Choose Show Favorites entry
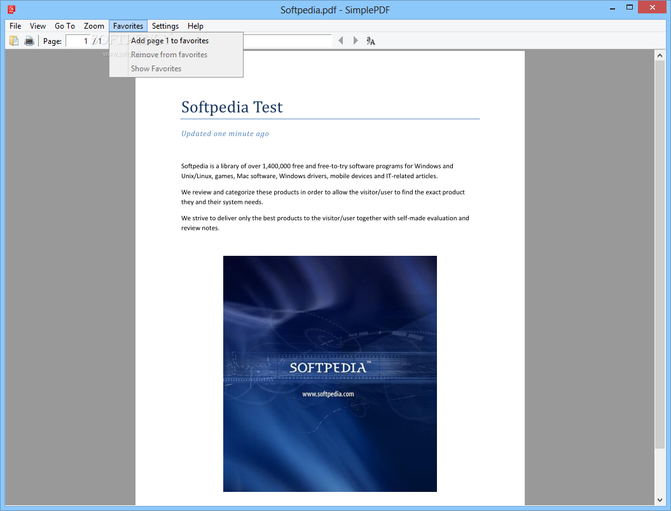Screen dimensions: 671x511 (x=176, y=69)
